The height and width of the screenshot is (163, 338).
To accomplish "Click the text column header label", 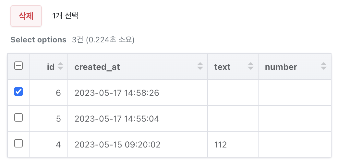I will 222,67.
